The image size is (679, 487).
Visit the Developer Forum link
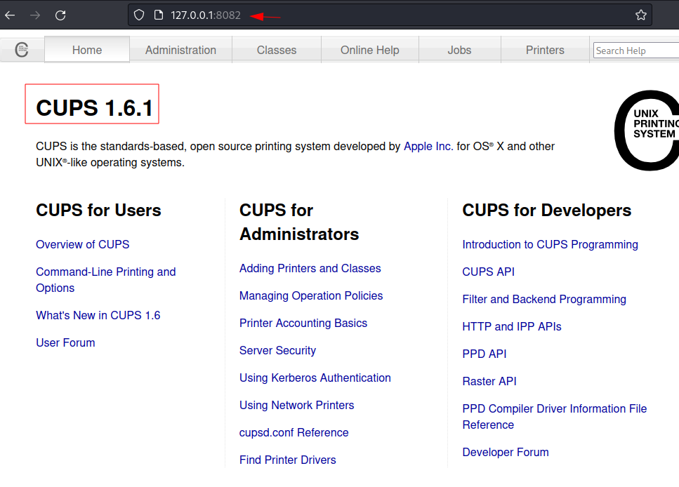pyautogui.click(x=506, y=452)
